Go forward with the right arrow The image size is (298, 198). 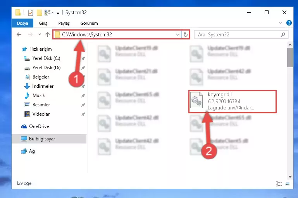(x=30, y=34)
